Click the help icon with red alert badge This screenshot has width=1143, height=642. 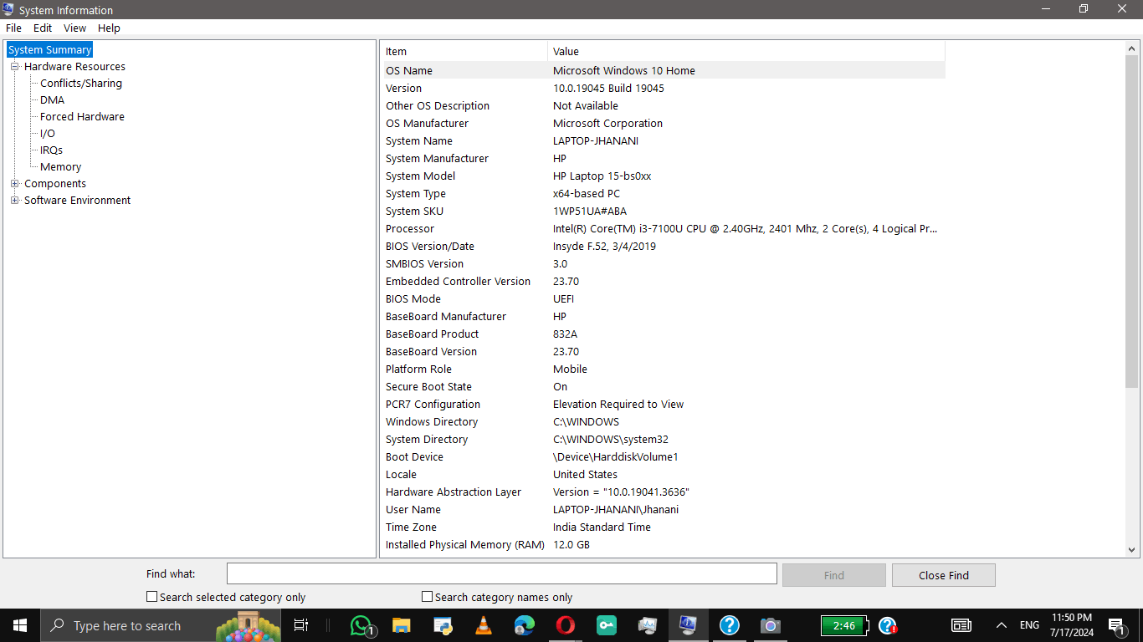(x=888, y=625)
